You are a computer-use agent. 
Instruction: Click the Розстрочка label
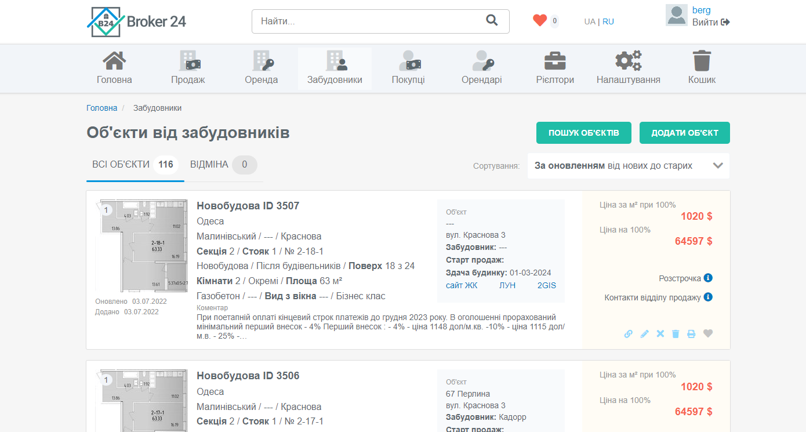(x=680, y=278)
